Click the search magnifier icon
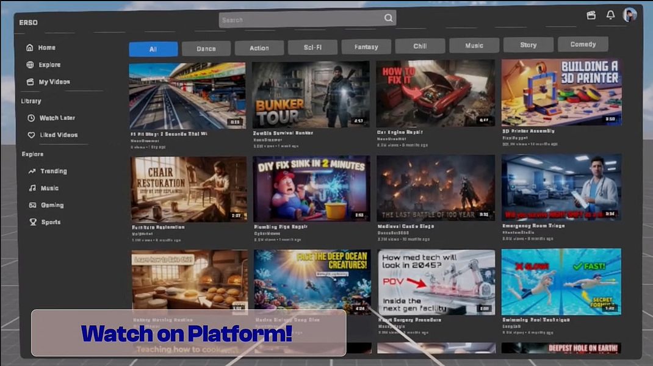The image size is (653, 366). pyautogui.click(x=388, y=18)
